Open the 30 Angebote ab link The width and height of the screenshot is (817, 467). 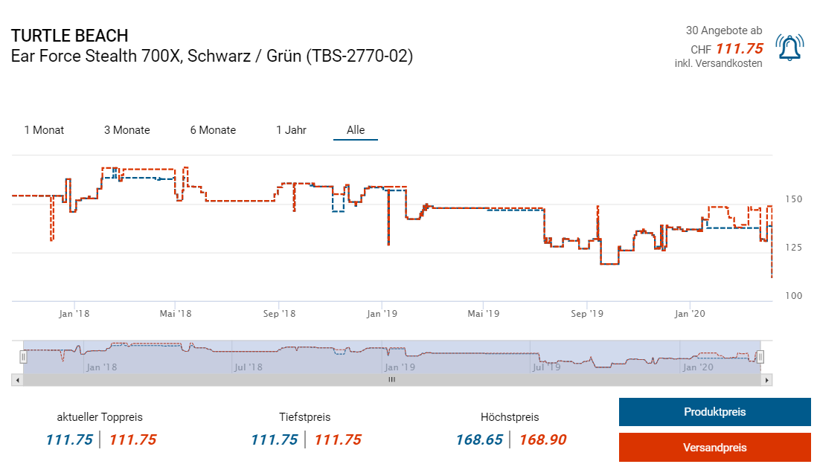click(723, 30)
